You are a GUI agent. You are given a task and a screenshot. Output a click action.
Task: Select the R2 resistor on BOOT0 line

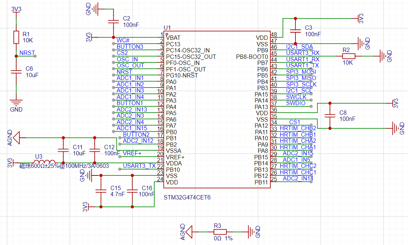349,56
